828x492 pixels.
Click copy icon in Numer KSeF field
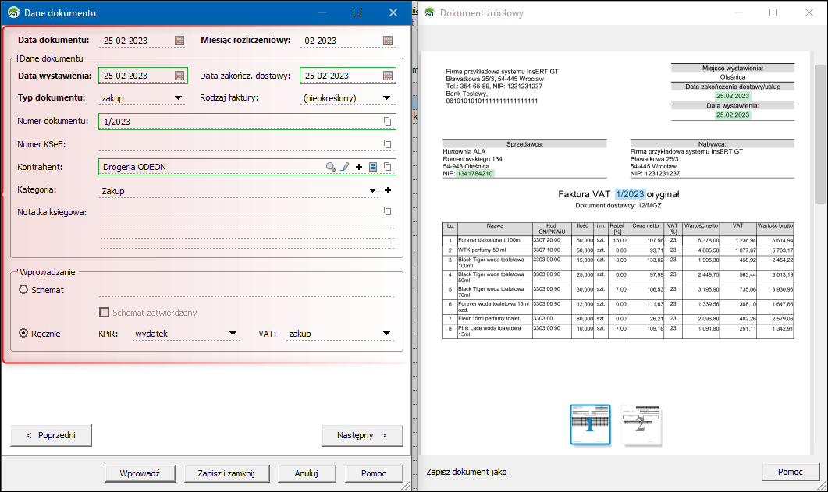click(388, 144)
